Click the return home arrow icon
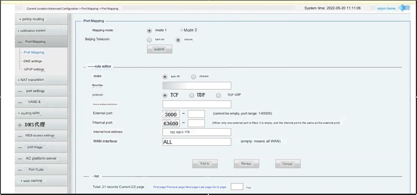 click(x=404, y=8)
